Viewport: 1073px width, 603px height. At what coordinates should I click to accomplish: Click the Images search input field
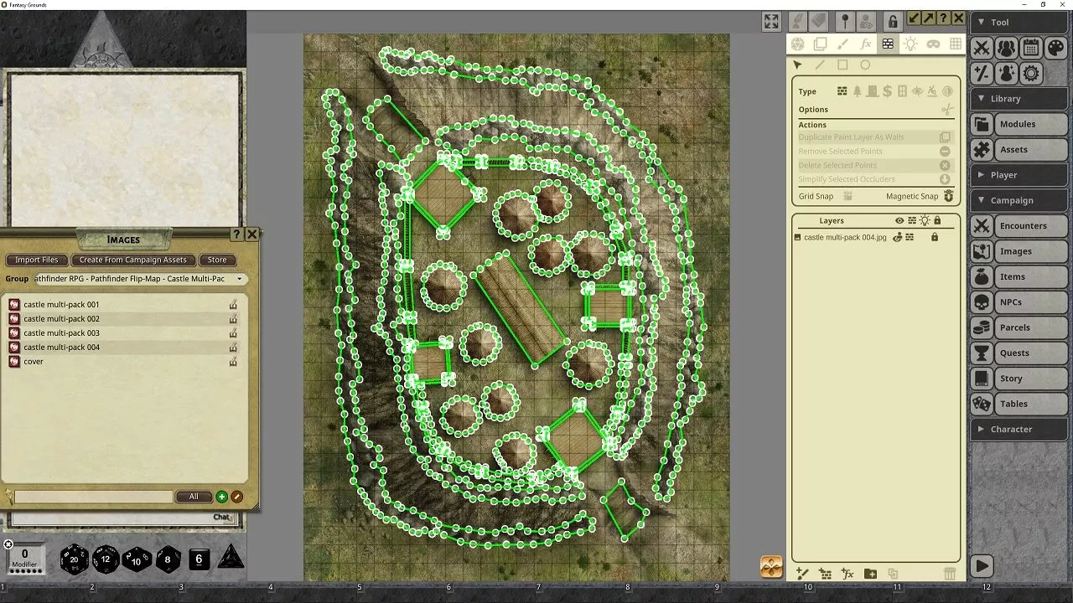93,497
